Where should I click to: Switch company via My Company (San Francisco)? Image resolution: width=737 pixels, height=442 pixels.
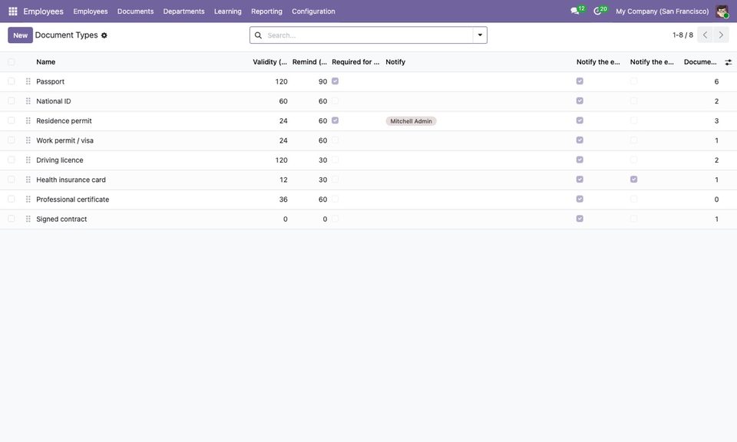coord(663,12)
